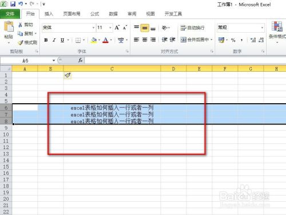Click the fx insert function icon
This screenshot has height=215, width=286.
coord(80,60)
